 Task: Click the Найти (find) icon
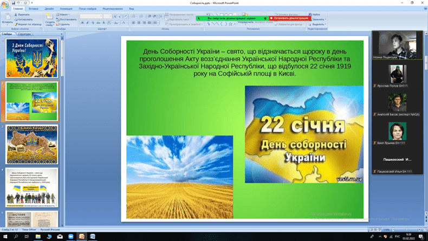click(x=315, y=15)
